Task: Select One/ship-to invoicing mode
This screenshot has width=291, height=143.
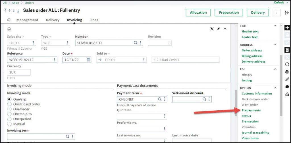Action: (9, 114)
